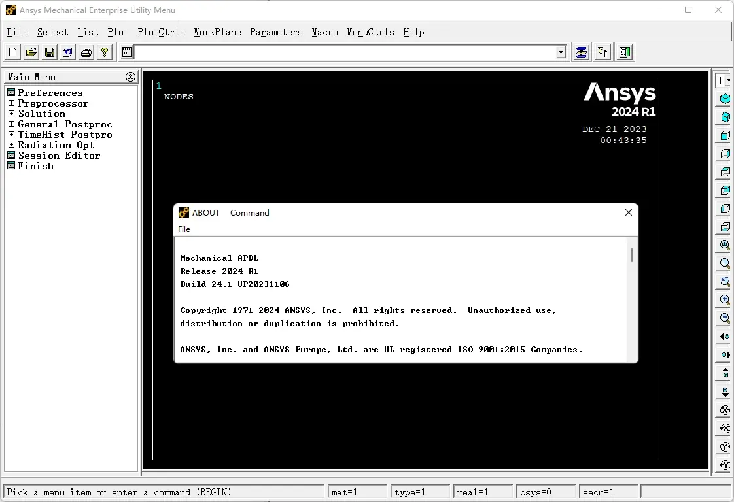Screen dimensions: 734x502
Task: Open Session Editor in Main Menu
Action: [59, 156]
